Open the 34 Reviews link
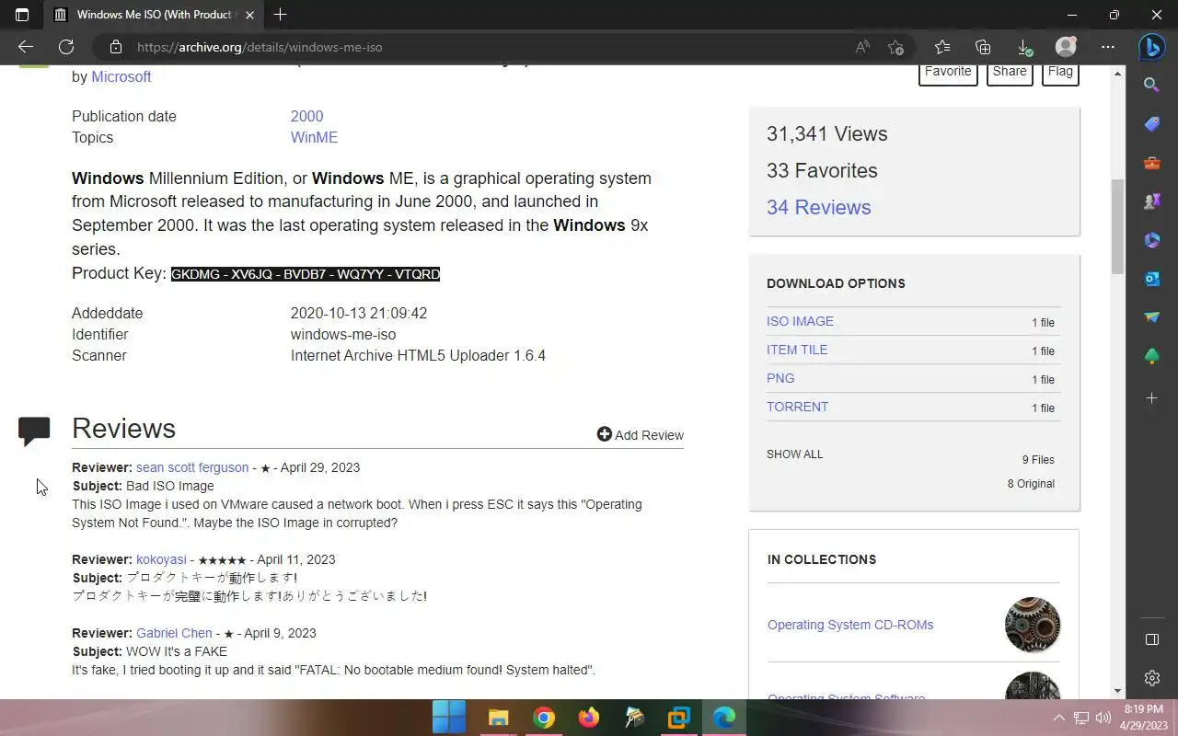The image size is (1178, 736). (818, 207)
